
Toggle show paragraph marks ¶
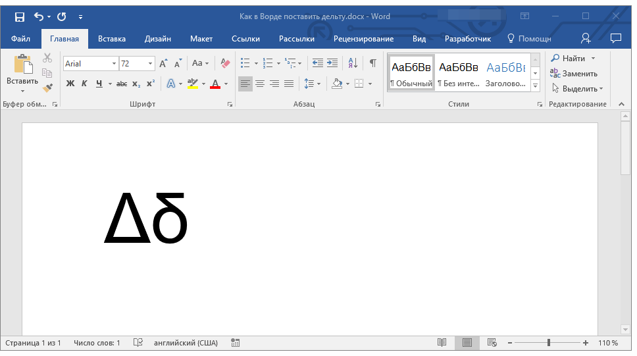(373, 64)
